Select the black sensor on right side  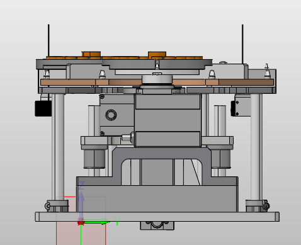[x=233, y=108]
